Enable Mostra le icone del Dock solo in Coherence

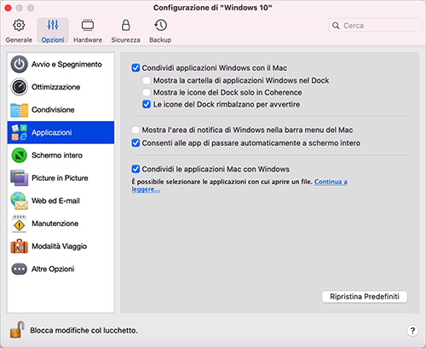[x=147, y=92]
